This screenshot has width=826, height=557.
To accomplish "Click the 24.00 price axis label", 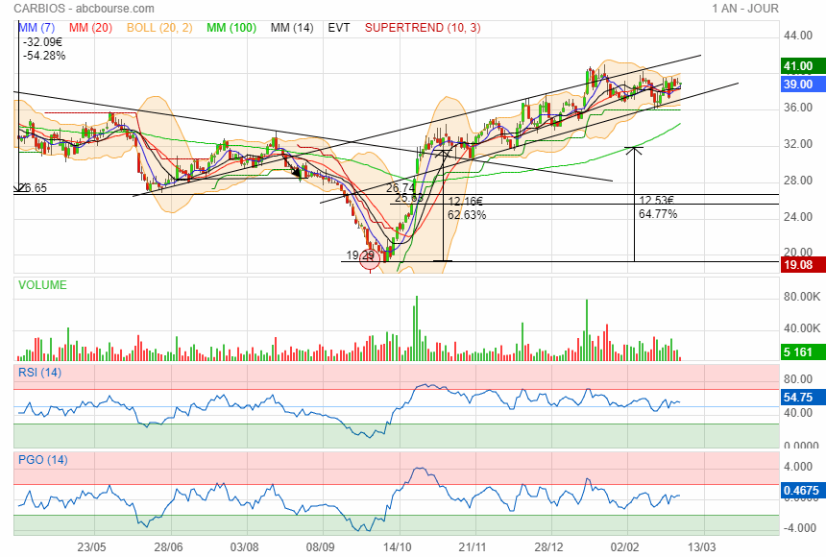I will point(798,217).
